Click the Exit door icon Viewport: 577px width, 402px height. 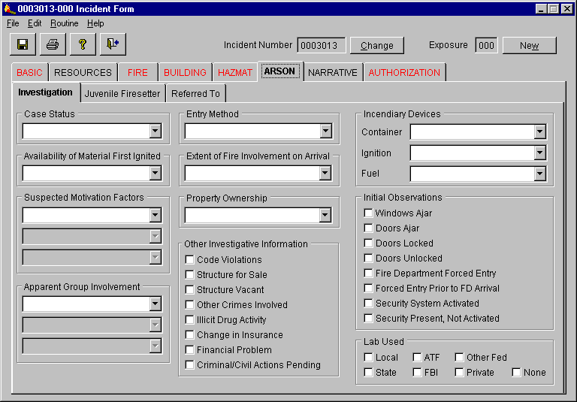coord(113,44)
